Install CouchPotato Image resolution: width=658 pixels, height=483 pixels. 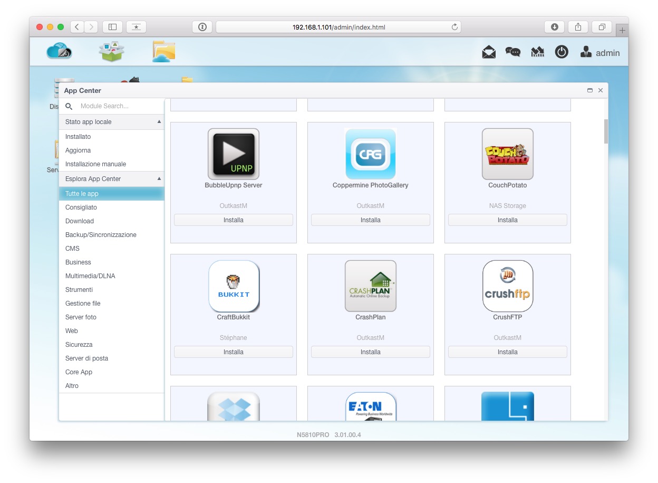click(508, 220)
